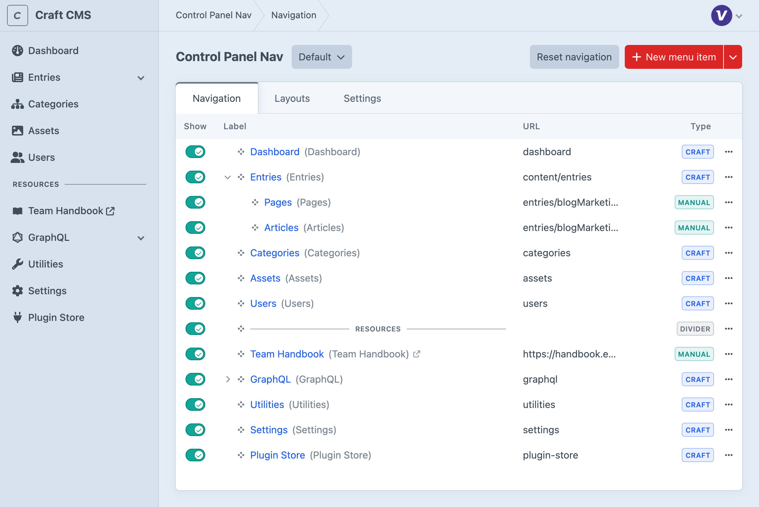Click the move handle on the Team Handbook row

pos(241,354)
